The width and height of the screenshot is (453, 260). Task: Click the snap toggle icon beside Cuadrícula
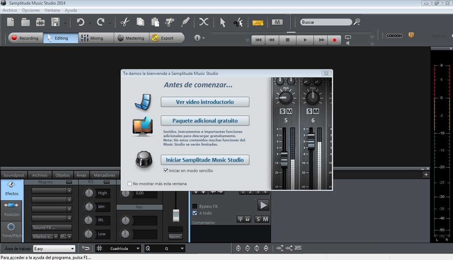(x=85, y=248)
